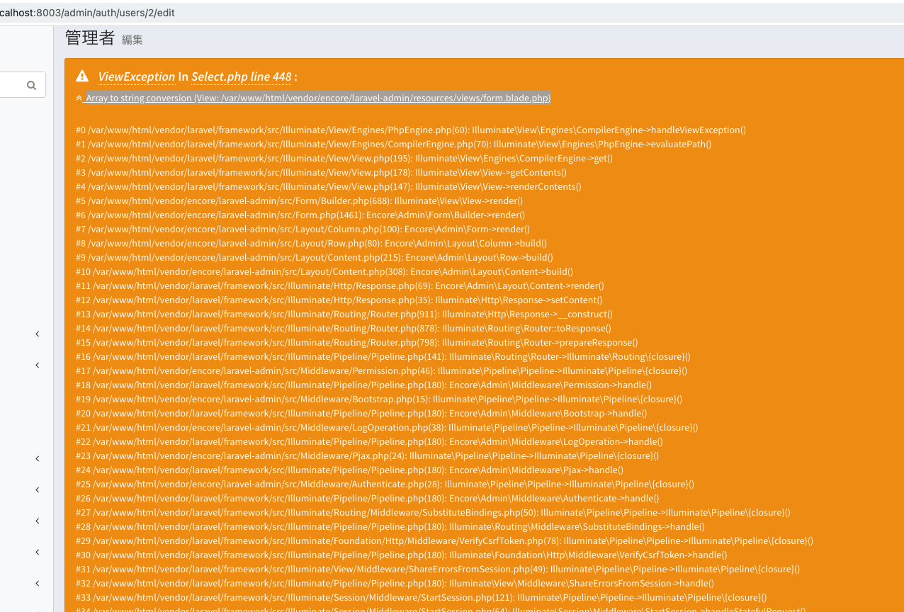Expand the third sidebar menu chevron
Viewport: 904px width, 612px height.
37,458
